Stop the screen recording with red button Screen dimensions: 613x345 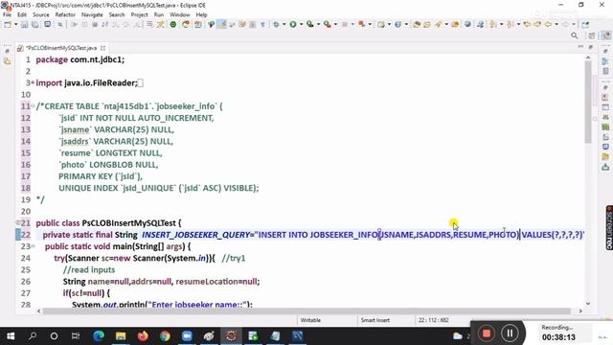click(487, 333)
